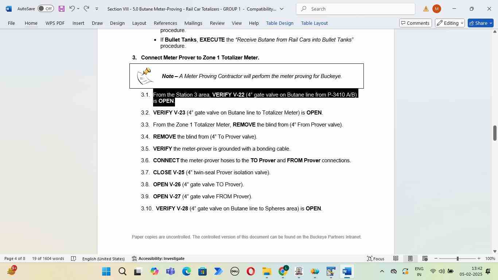Screen dimensions: 498x280
Task: Open the Design tab
Action: coord(117,23)
